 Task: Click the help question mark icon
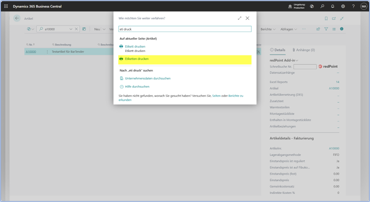pos(353,6)
